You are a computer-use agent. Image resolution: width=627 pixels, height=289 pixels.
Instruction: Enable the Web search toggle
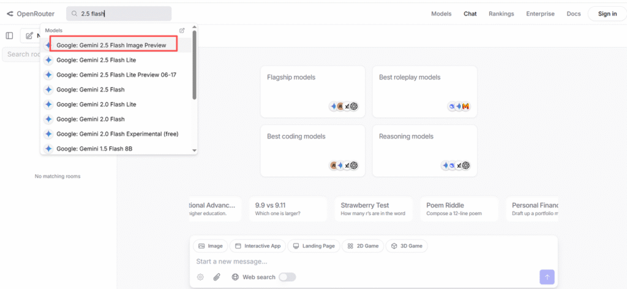tap(287, 277)
